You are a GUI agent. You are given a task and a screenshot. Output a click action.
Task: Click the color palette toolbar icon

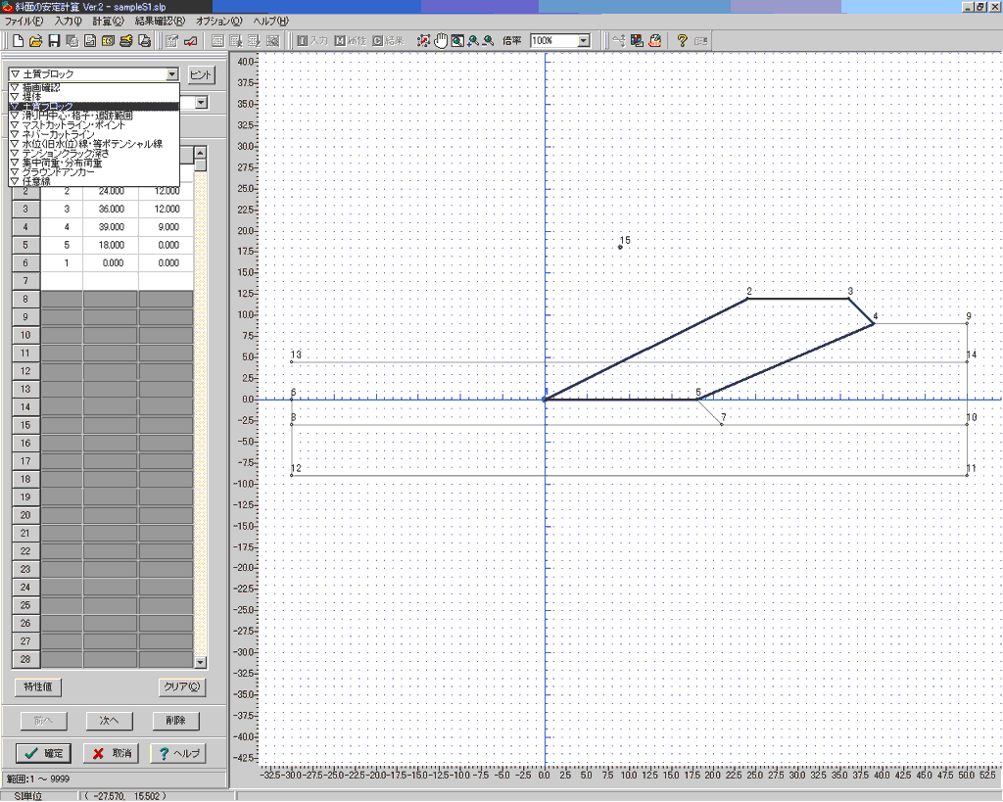[x=637, y=41]
